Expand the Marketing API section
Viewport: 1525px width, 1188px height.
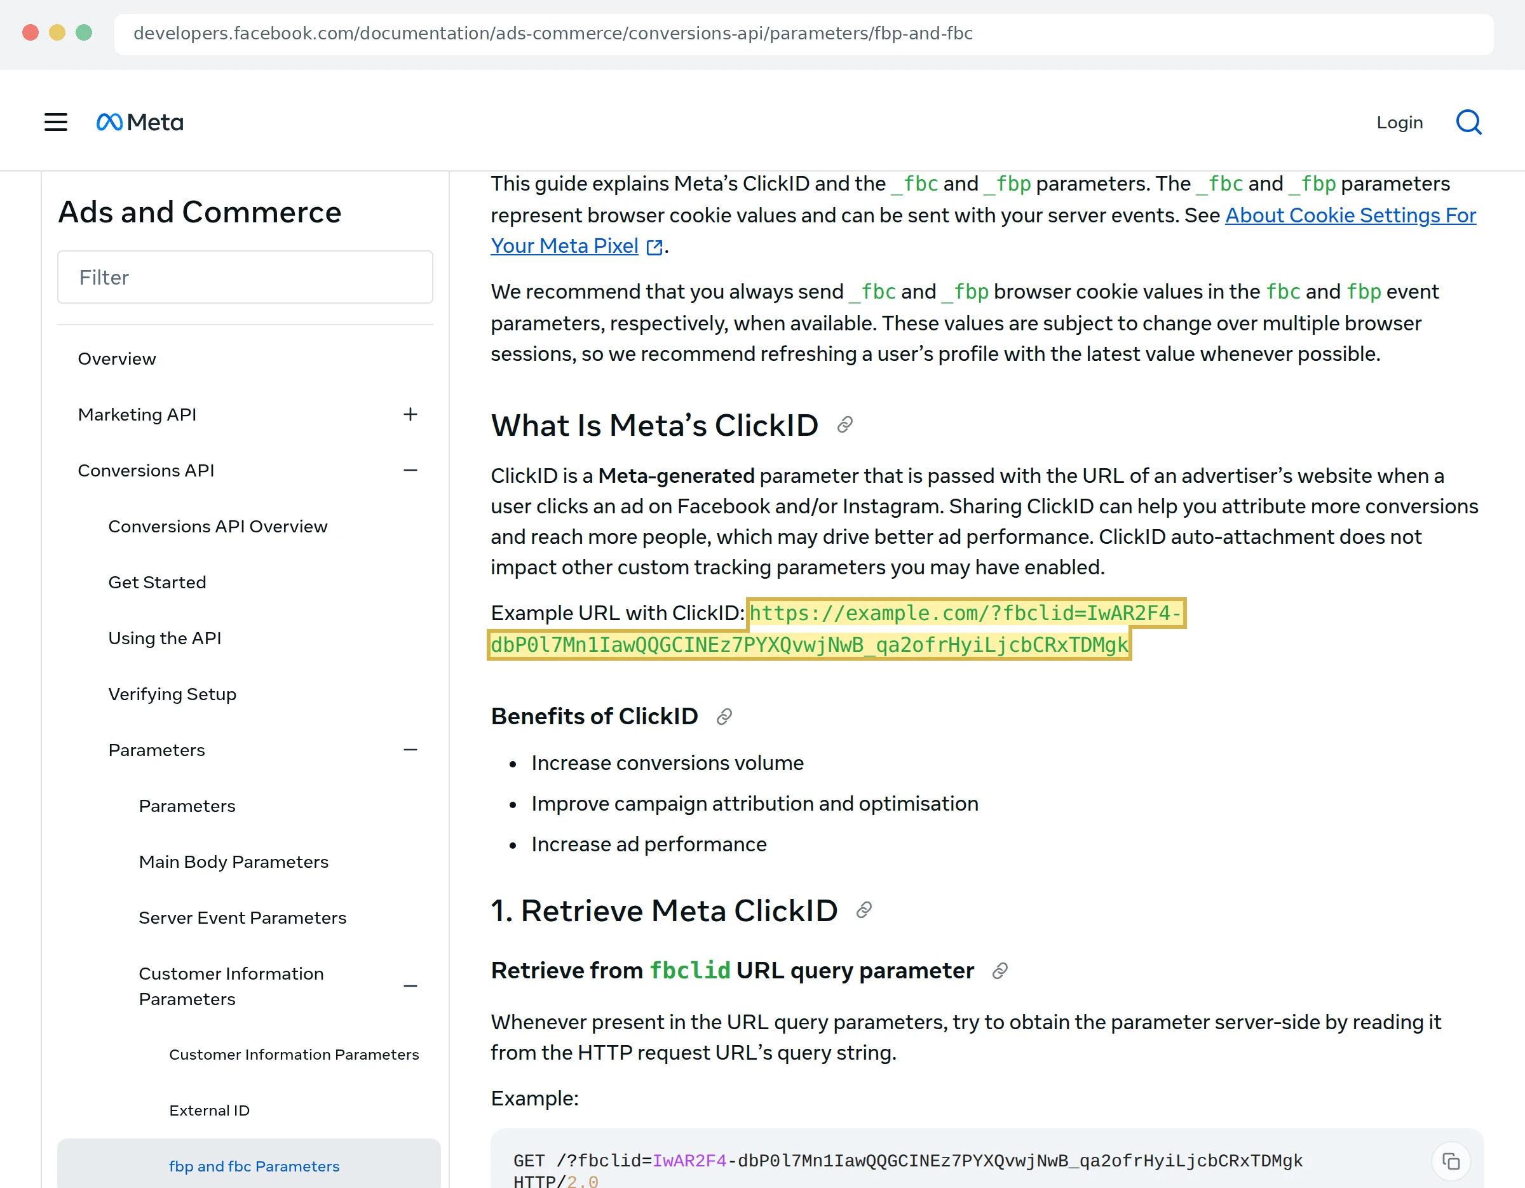410,415
